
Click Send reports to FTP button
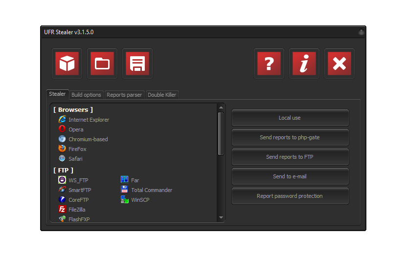[x=290, y=157]
